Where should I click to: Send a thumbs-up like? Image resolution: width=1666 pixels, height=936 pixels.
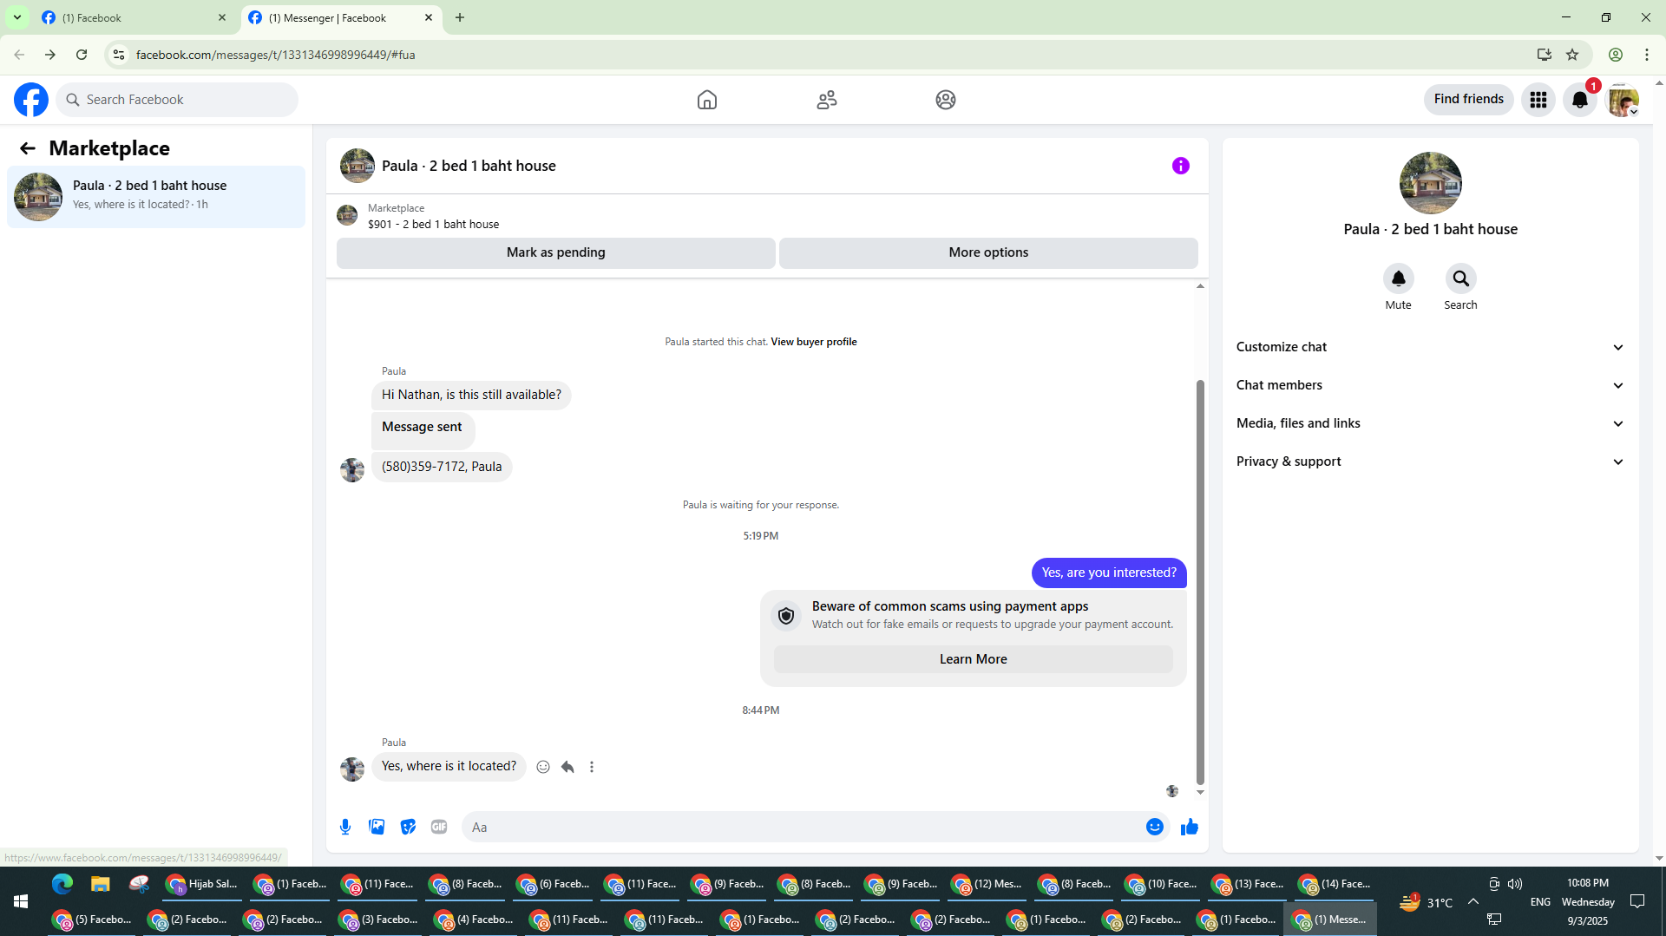[1189, 827]
